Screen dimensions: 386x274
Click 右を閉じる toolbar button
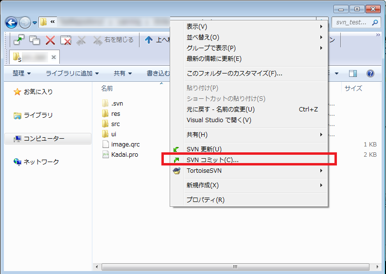(113, 40)
